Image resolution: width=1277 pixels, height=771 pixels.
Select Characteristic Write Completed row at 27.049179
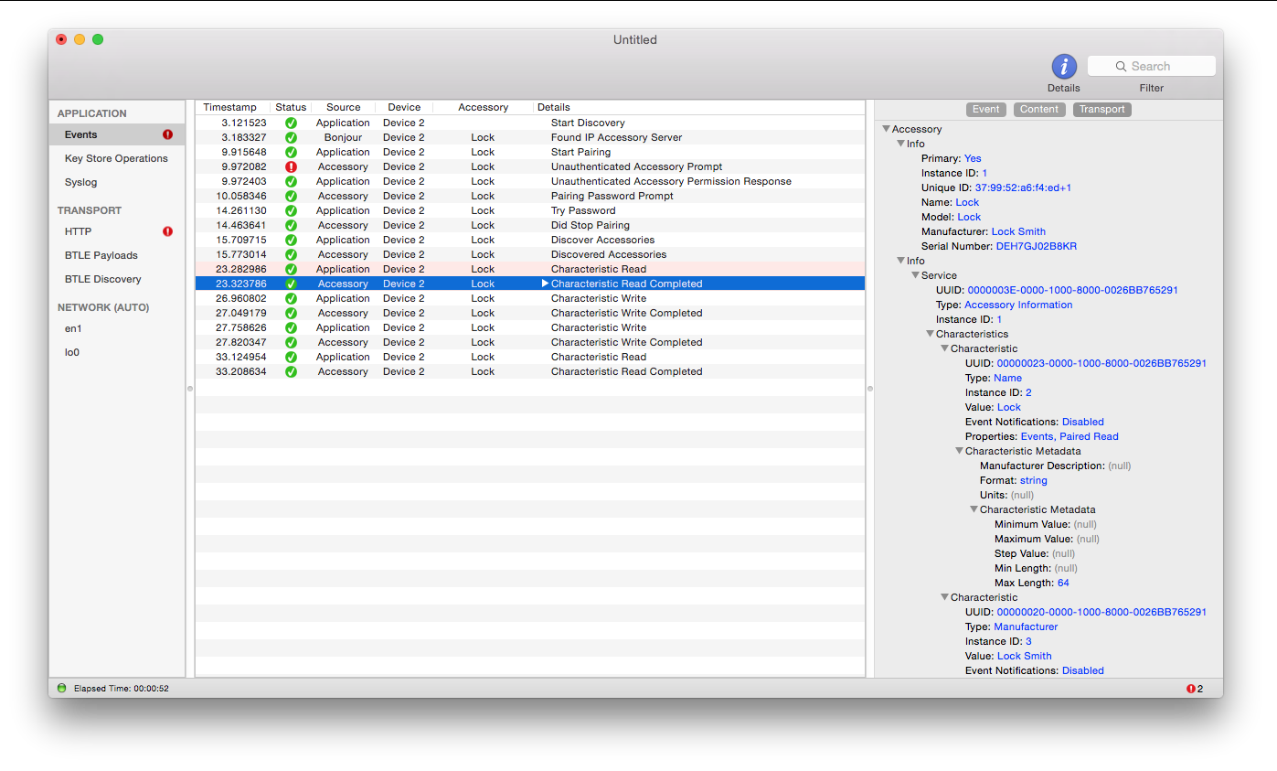[530, 313]
